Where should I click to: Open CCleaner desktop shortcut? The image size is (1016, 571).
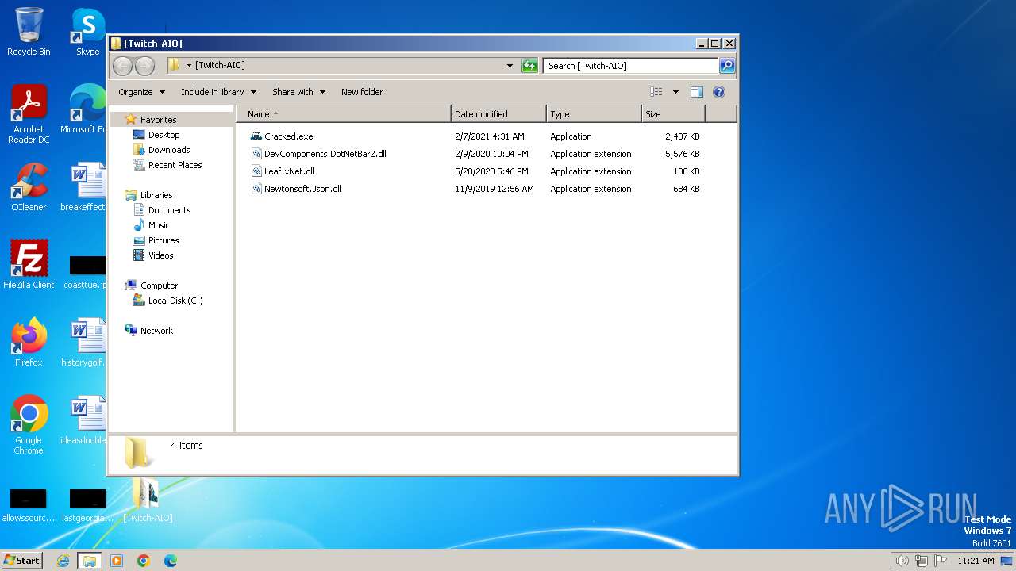pos(29,187)
